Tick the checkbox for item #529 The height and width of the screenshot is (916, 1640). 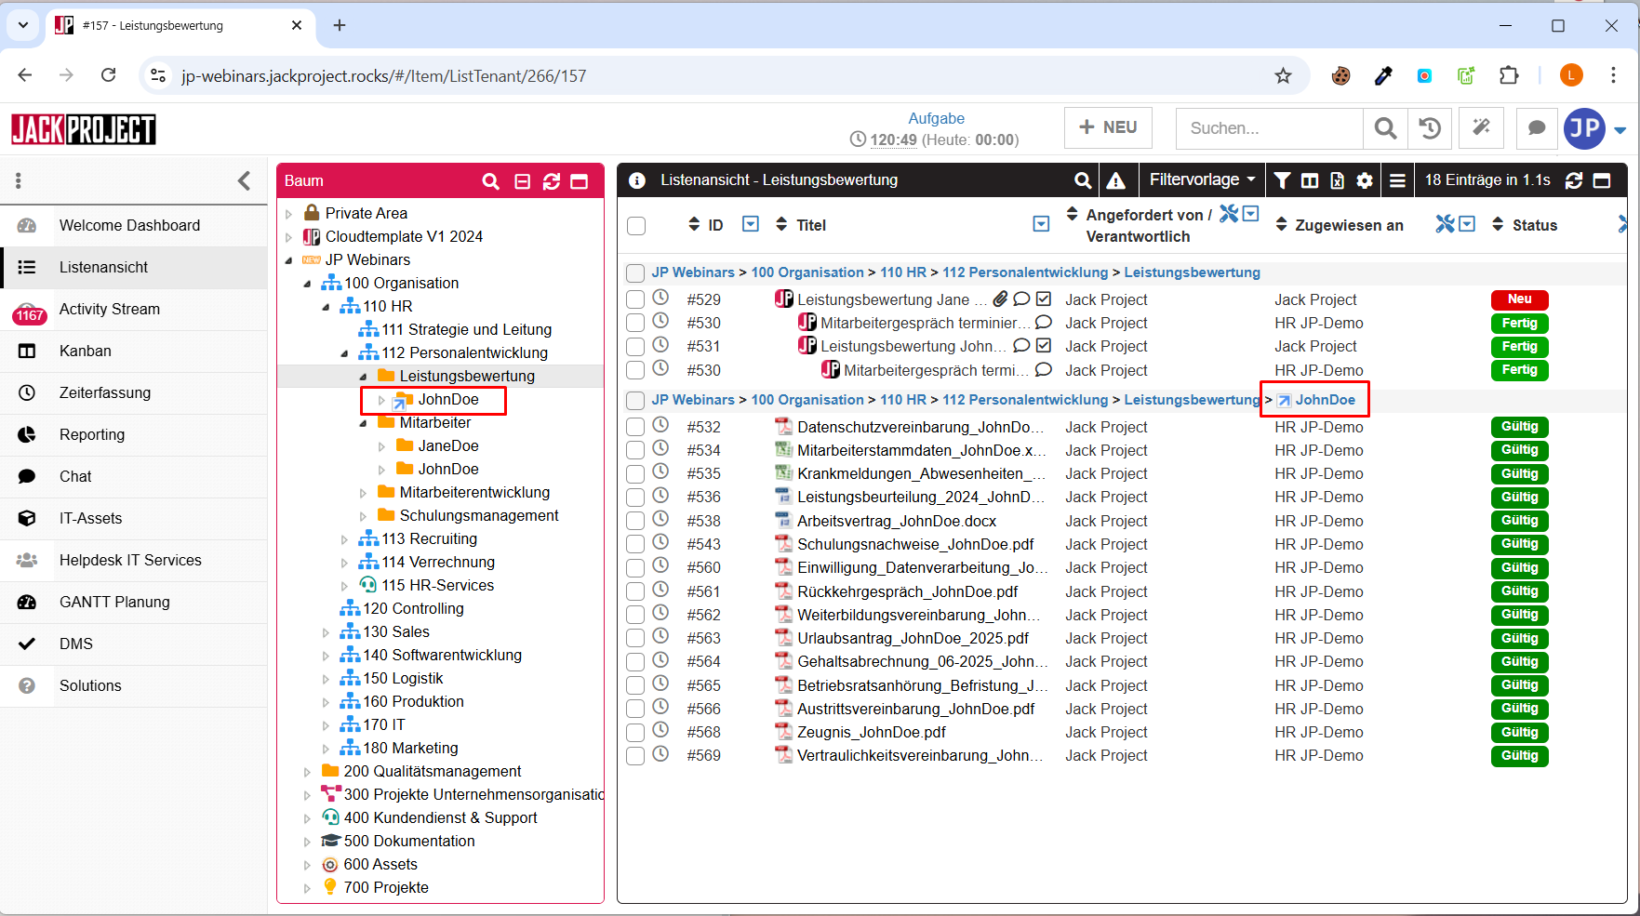[x=635, y=299]
